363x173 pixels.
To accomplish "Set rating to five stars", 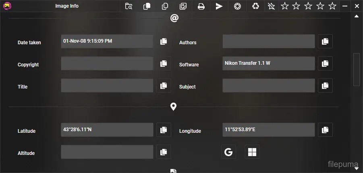I will [332, 6].
